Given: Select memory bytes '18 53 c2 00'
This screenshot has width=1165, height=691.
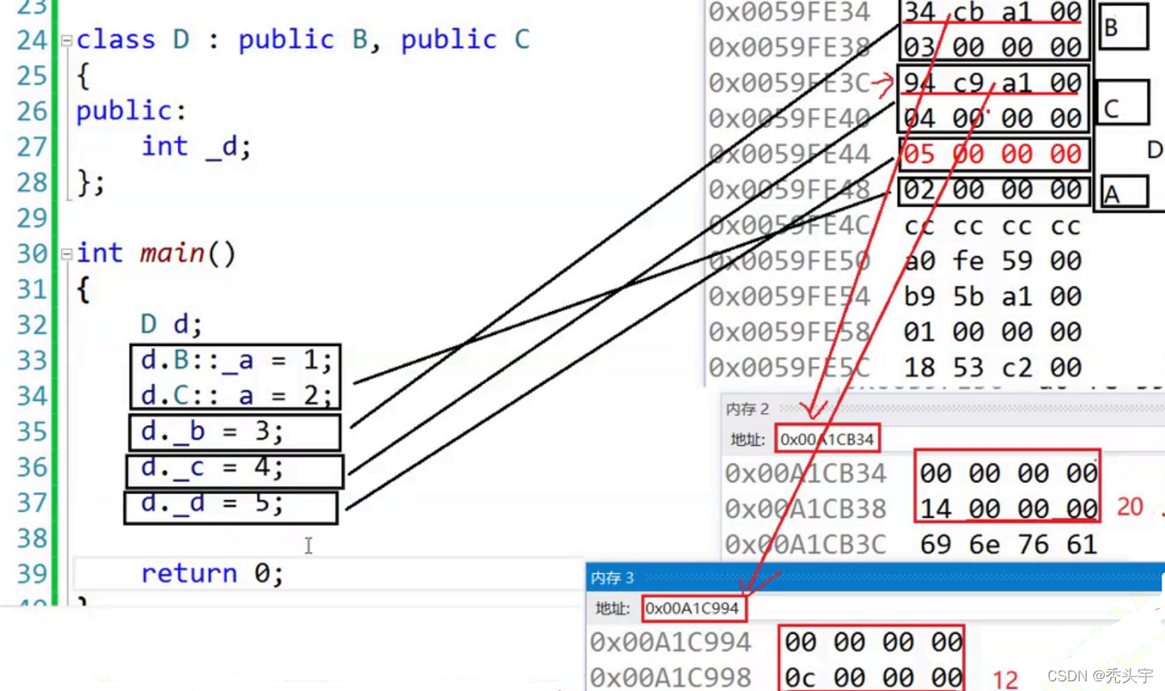Looking at the screenshot, I should [x=992, y=367].
